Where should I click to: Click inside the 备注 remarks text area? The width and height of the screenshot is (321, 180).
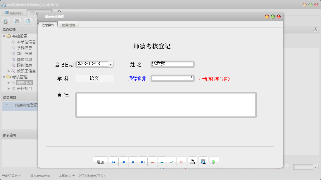(x=166, y=105)
